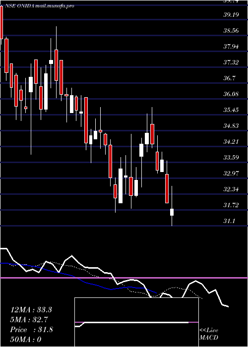This screenshot has width=248, height=347.
Task: Click the 50MA : 0 reading
Action: (26, 340)
